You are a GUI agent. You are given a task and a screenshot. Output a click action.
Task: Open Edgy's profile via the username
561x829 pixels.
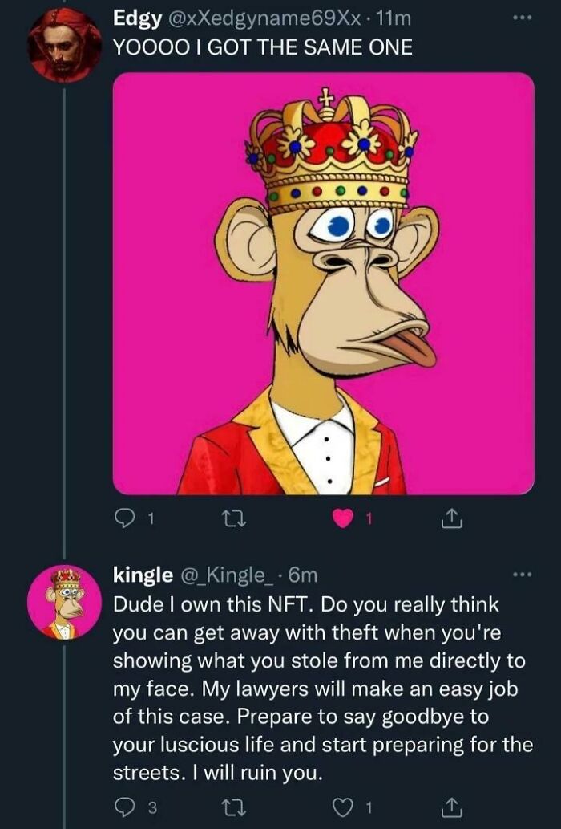pos(138,20)
